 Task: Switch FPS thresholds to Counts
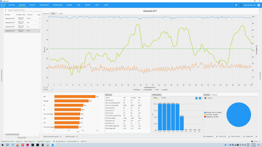point(163,98)
